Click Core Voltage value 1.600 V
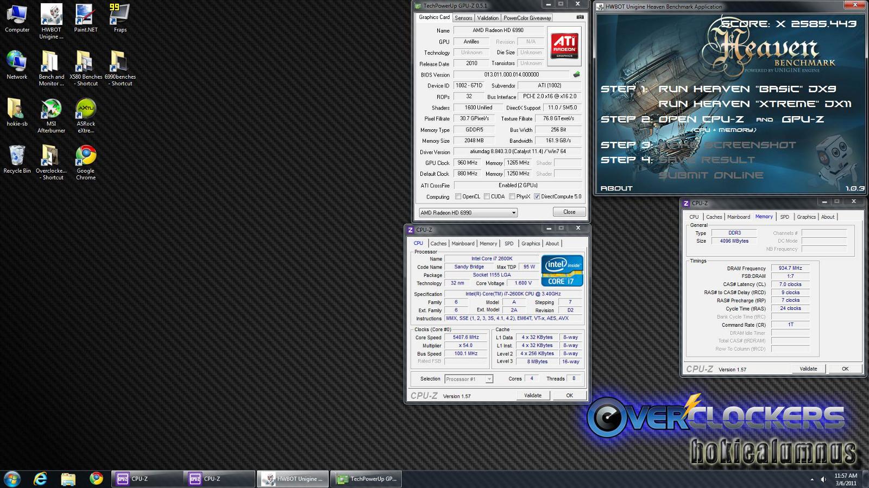 524,283
